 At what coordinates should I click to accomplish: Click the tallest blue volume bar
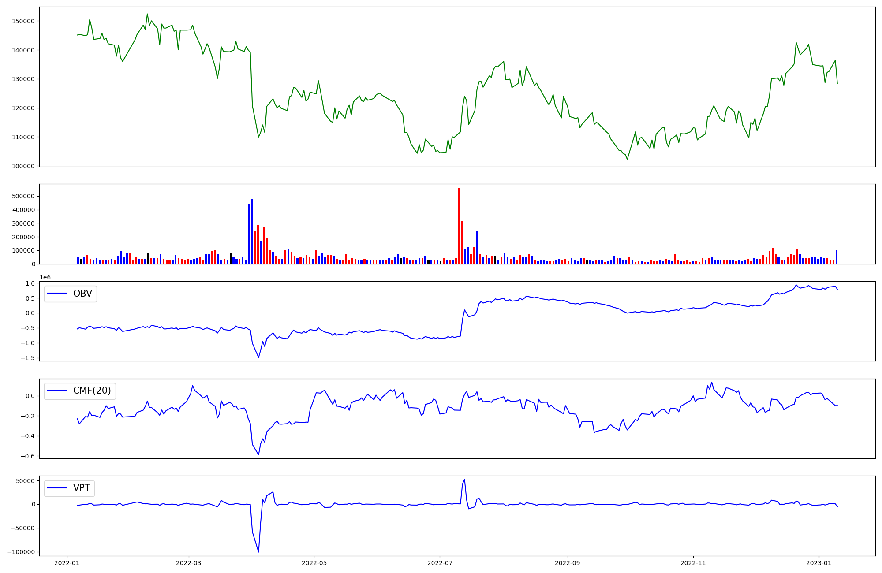tap(252, 231)
